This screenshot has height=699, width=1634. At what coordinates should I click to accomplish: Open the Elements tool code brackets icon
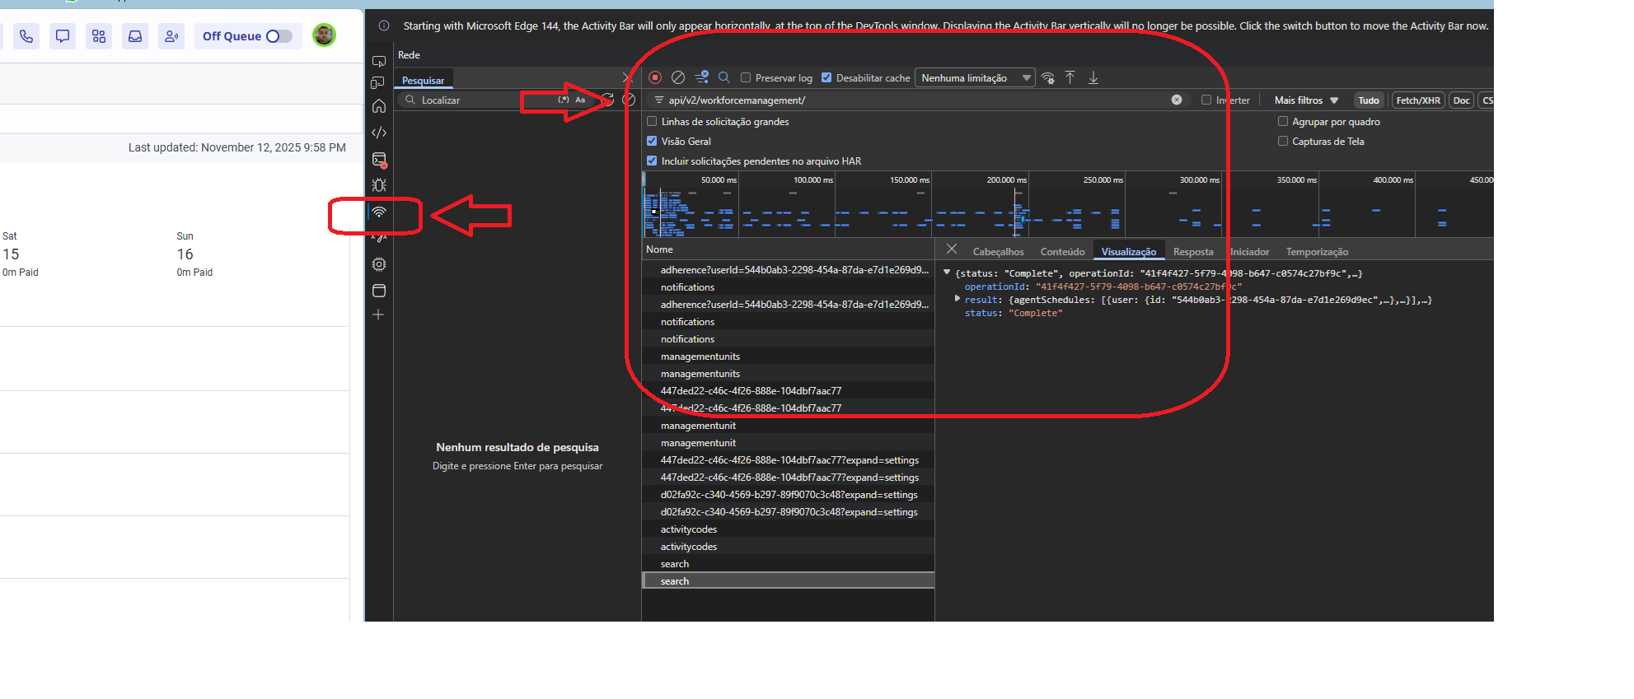[x=379, y=133]
